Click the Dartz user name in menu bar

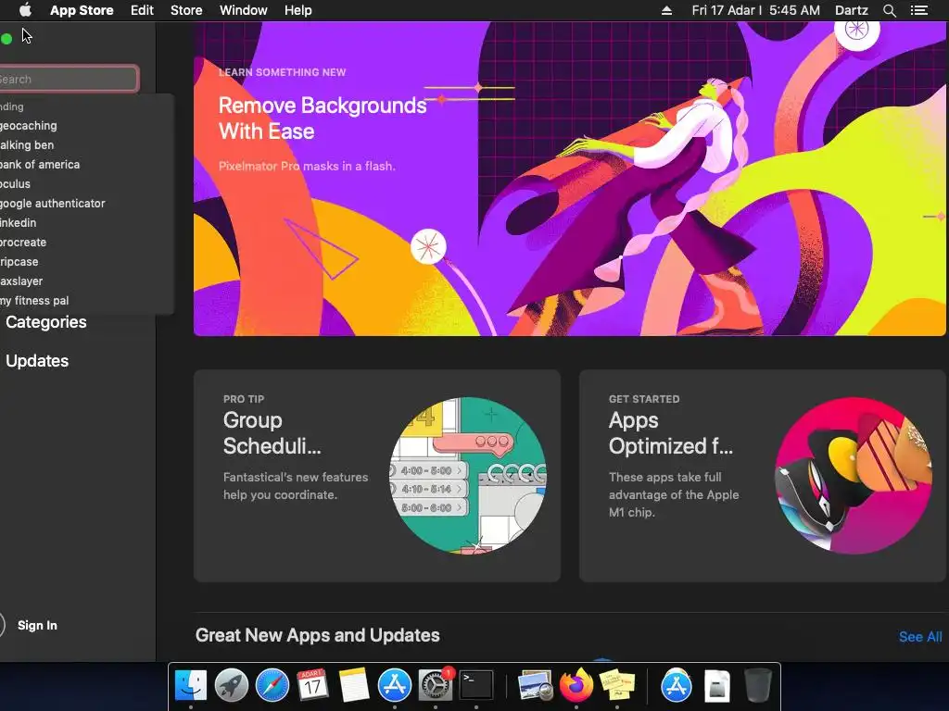(x=851, y=10)
